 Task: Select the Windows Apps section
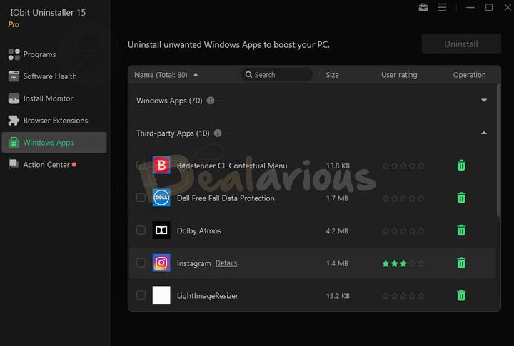(54, 143)
